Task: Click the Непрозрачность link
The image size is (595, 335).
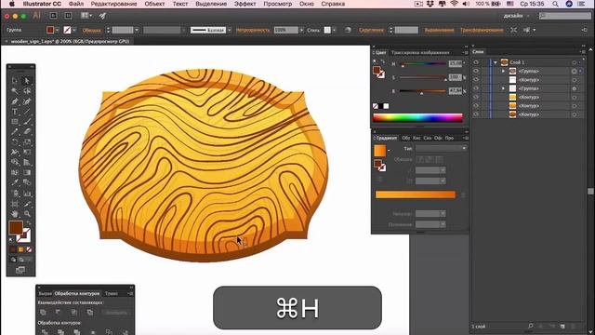Action: pyautogui.click(x=252, y=30)
